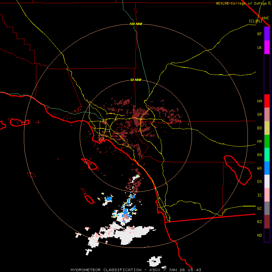272x272 pixels.
Task: Select the BD yellow legend block
Action: pyautogui.click(x=267, y=128)
